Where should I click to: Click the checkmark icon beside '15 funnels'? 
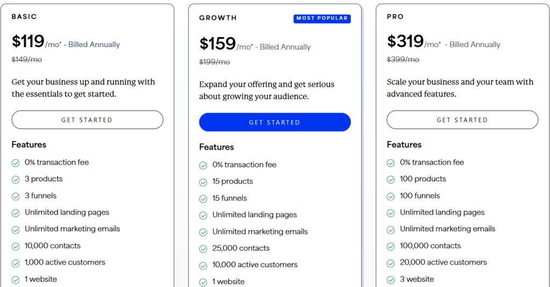pos(203,199)
